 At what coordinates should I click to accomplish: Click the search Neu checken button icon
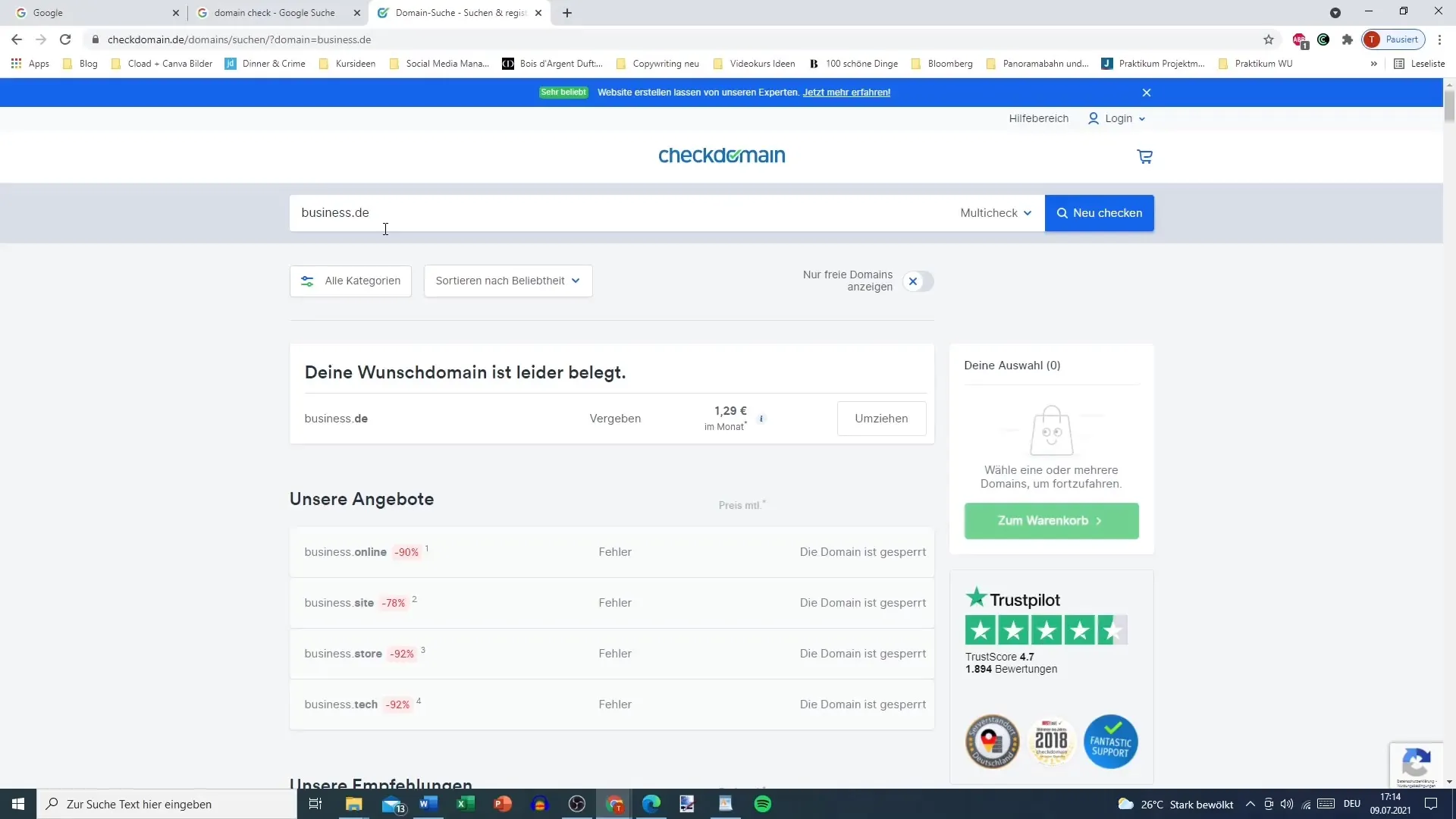[x=1065, y=213]
